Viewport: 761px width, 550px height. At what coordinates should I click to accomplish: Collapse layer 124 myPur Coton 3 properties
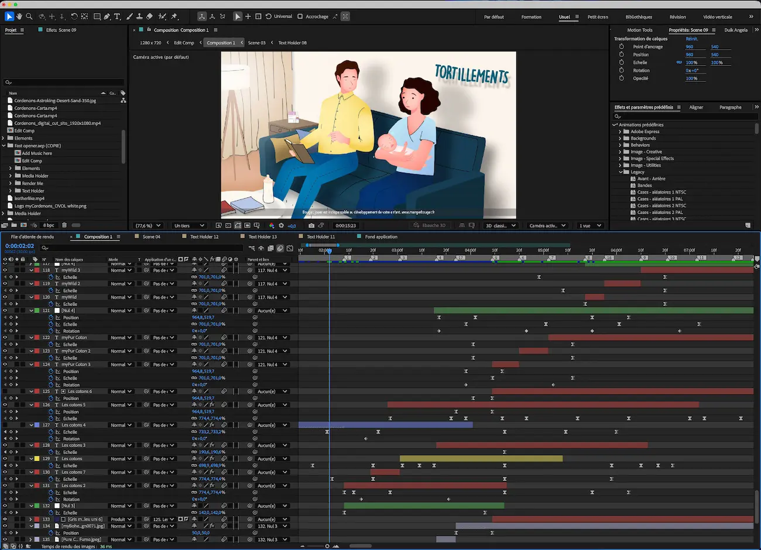pyautogui.click(x=32, y=365)
